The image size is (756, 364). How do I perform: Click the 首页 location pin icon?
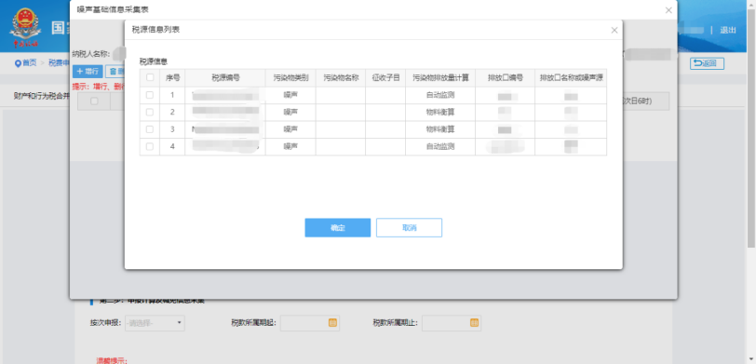pos(18,63)
